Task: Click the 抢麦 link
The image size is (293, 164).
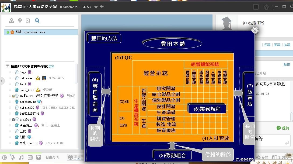Action: pyautogui.click(x=287, y=45)
